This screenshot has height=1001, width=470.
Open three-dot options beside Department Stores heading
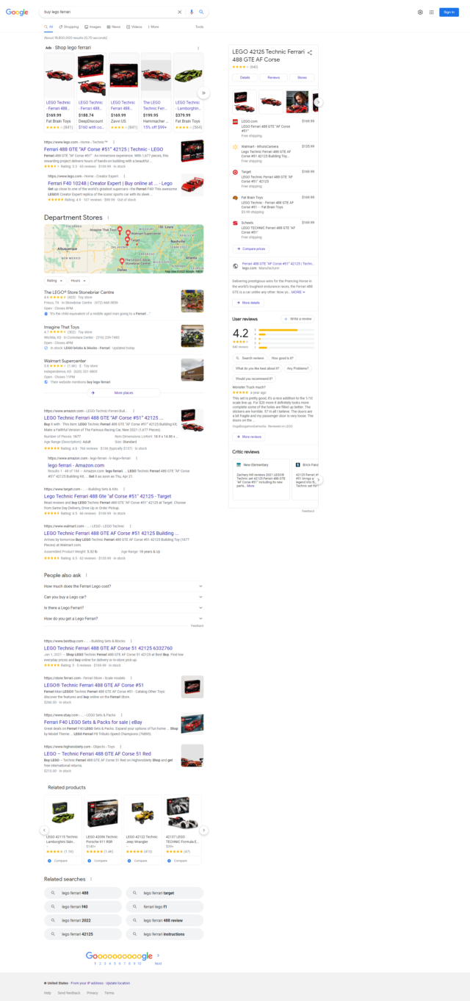click(107, 218)
